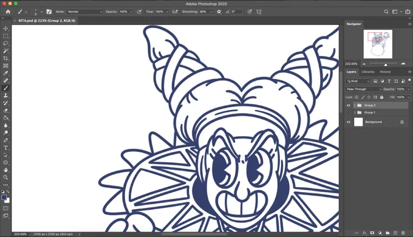Viewport: 413px width, 237px height.
Task: Open the layer Fill dropdown arrow
Action: pyautogui.click(x=409, y=97)
